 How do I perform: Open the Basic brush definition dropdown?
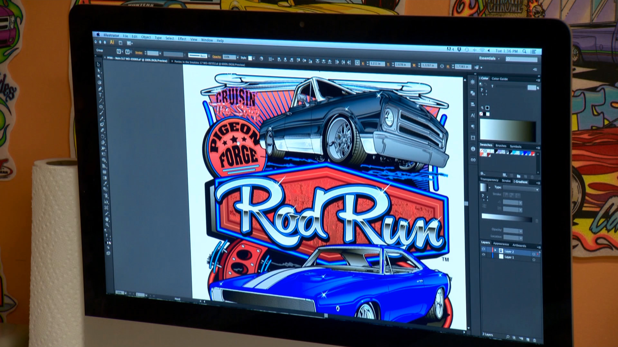coord(209,56)
